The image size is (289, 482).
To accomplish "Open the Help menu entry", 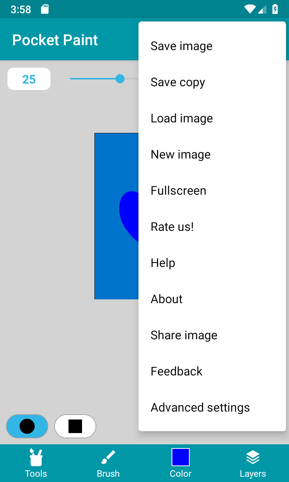I will pyautogui.click(x=212, y=263).
